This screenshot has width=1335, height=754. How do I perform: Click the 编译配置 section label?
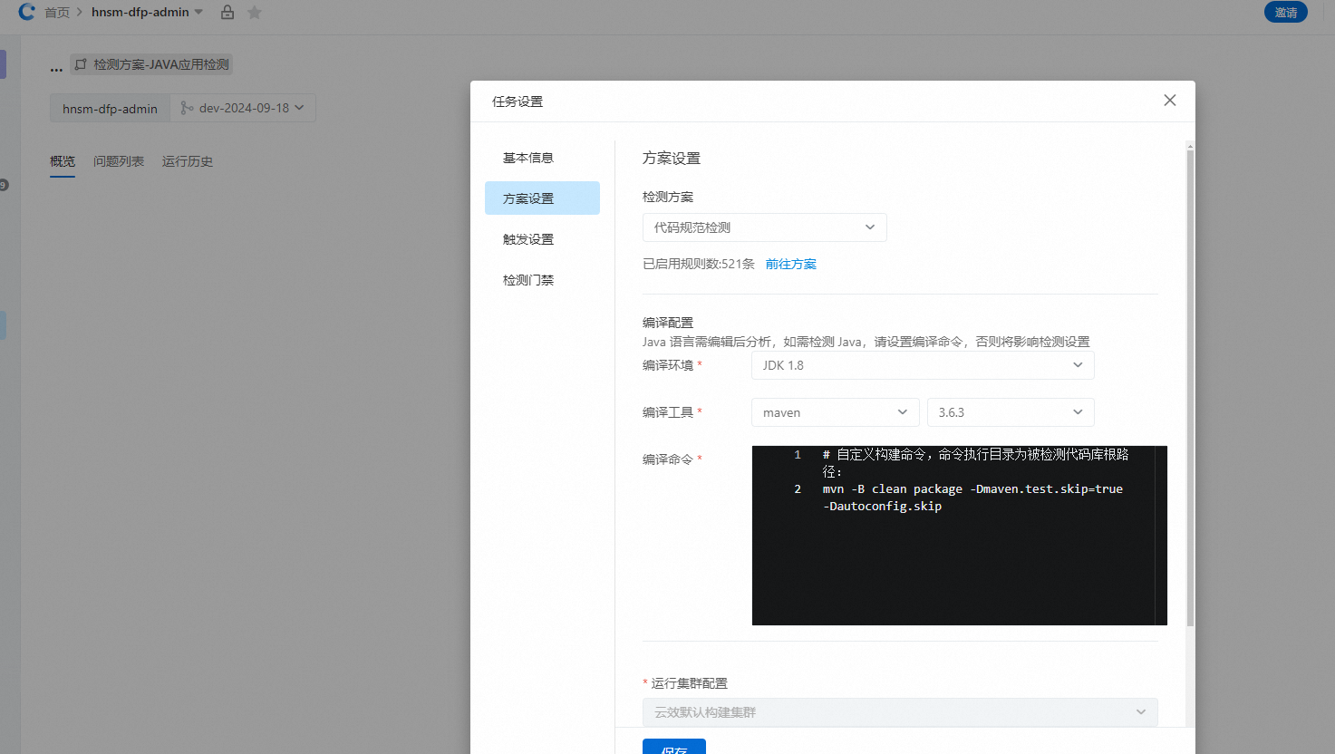tap(668, 323)
